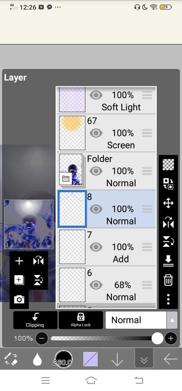Switch brush and eraser tool icon
Viewport: 182px width, 391px height.
pyautogui.click(x=11, y=359)
